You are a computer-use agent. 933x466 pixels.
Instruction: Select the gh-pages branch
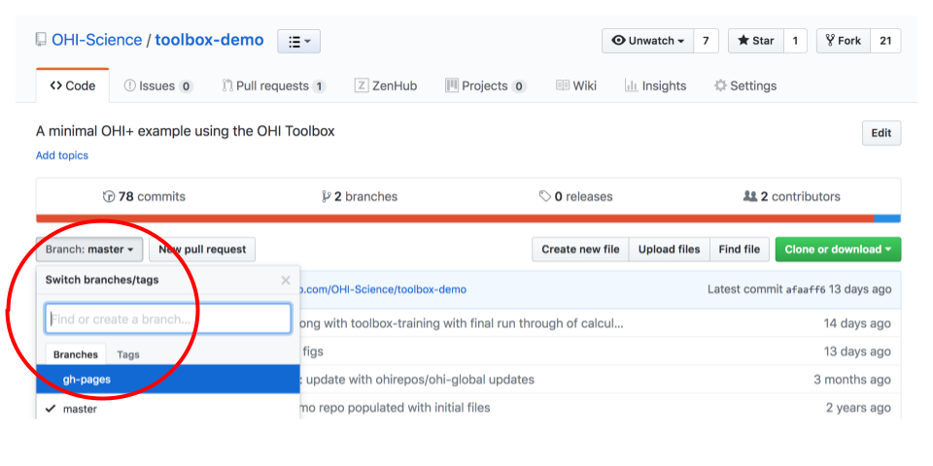tap(168, 380)
